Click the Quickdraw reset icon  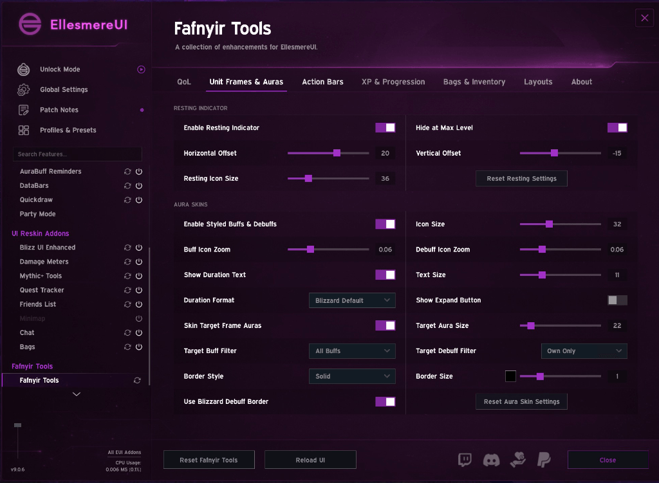click(127, 200)
